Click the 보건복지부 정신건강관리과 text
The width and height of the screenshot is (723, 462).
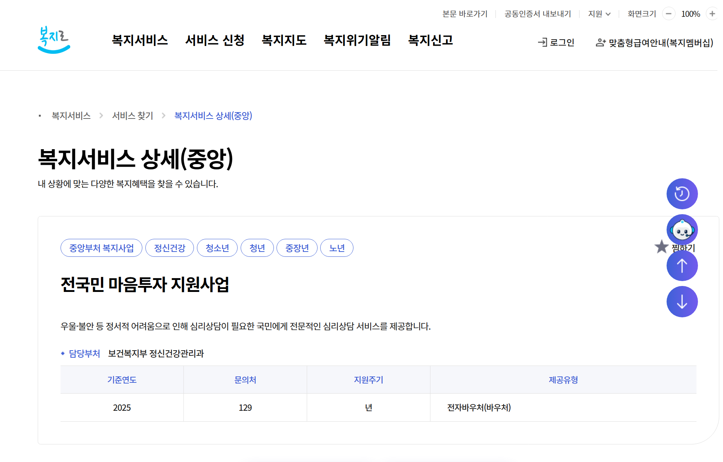coord(156,354)
